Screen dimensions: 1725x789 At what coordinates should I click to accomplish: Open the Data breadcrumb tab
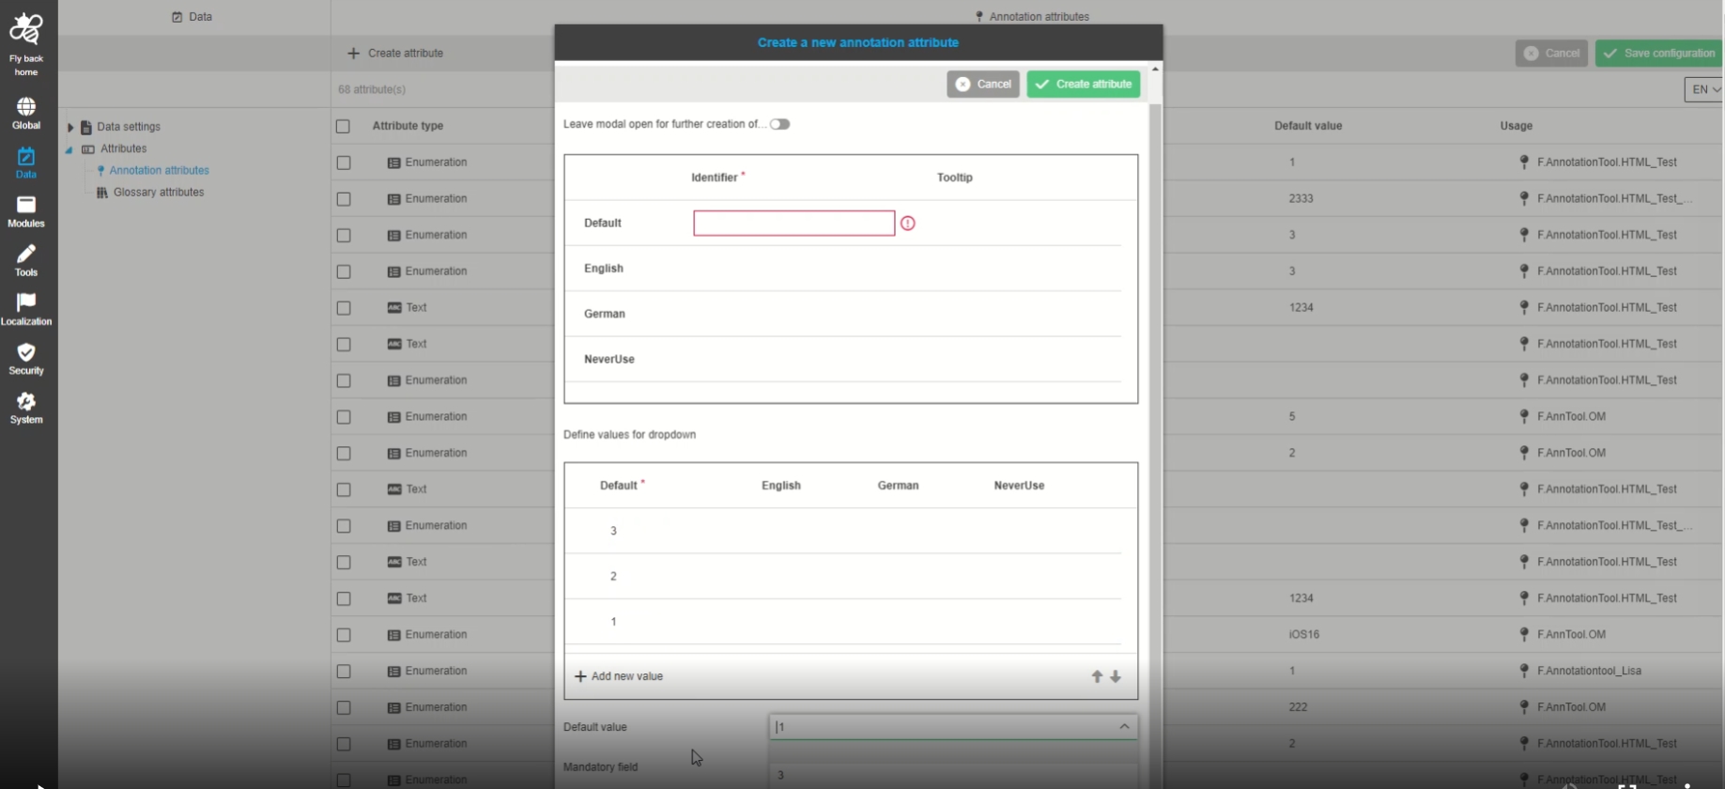click(x=193, y=17)
